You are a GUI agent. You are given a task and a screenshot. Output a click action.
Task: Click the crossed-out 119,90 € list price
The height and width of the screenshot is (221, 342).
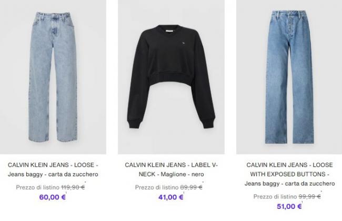pyautogui.click(x=73, y=187)
